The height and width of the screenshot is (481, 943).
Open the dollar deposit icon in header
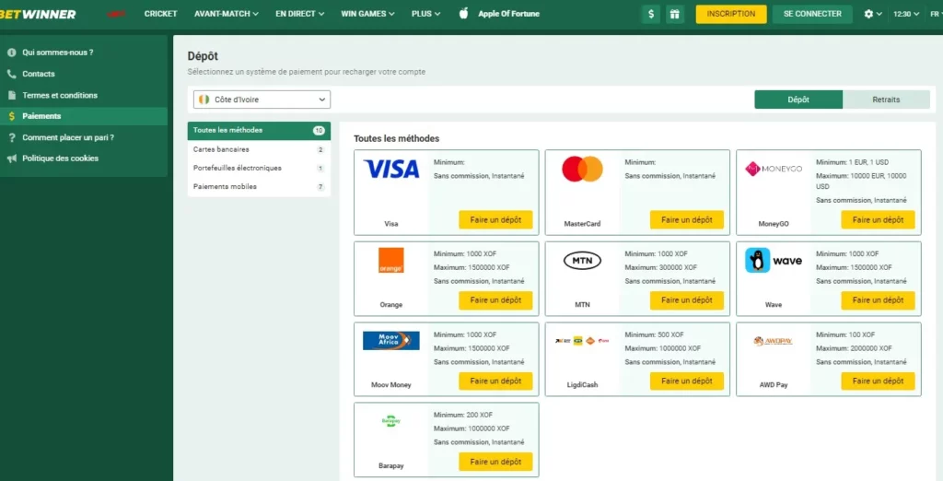coord(651,14)
